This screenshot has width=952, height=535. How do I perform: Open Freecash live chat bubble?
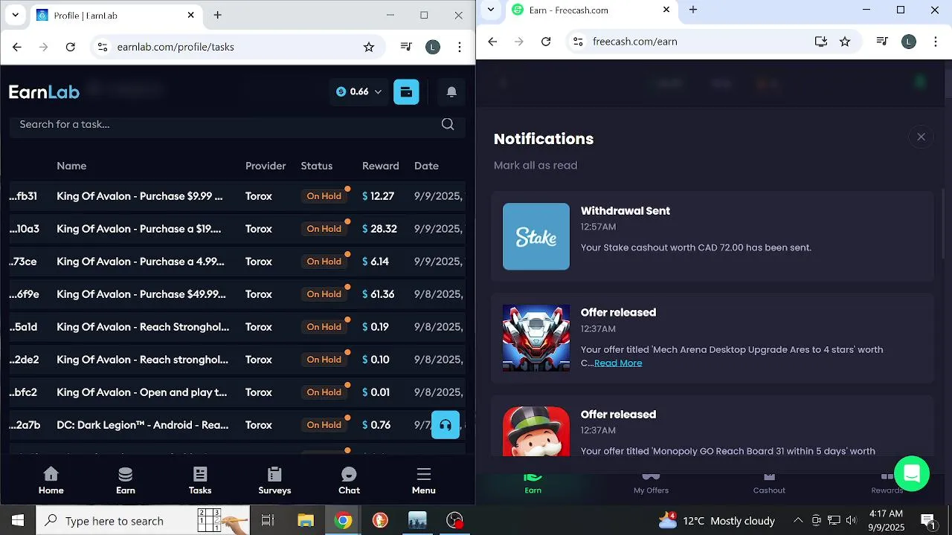coord(912,473)
